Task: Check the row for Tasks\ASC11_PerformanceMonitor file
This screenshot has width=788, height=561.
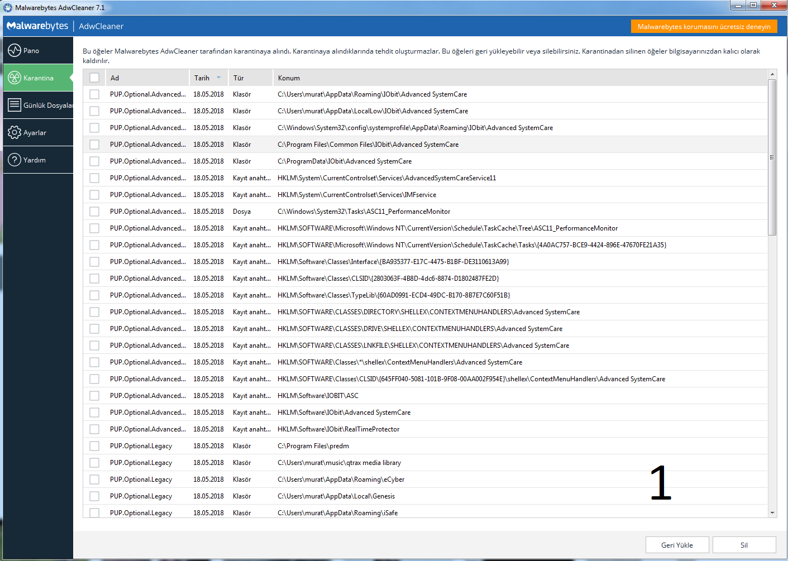Action: tap(94, 212)
